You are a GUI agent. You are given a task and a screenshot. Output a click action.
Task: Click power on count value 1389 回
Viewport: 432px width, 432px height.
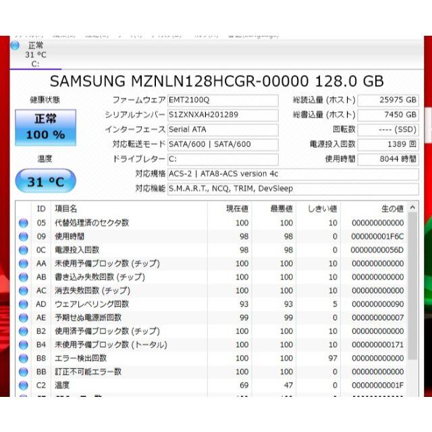click(x=388, y=144)
